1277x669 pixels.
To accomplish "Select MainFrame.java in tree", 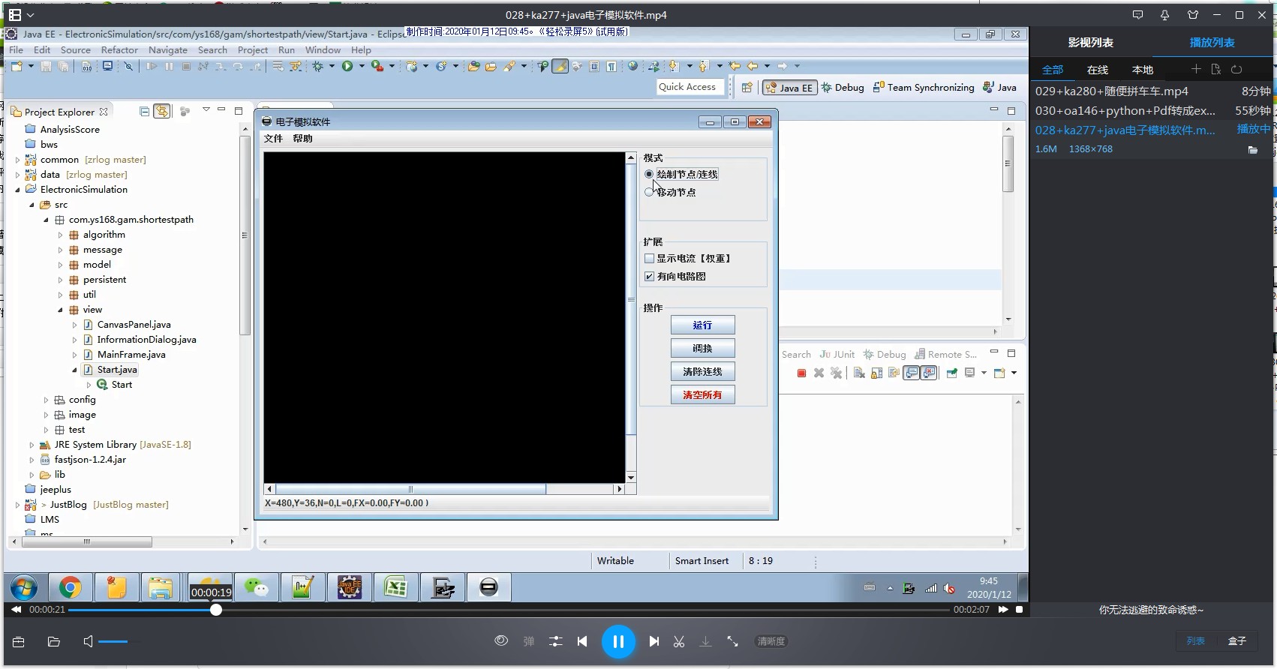I will 131,355.
